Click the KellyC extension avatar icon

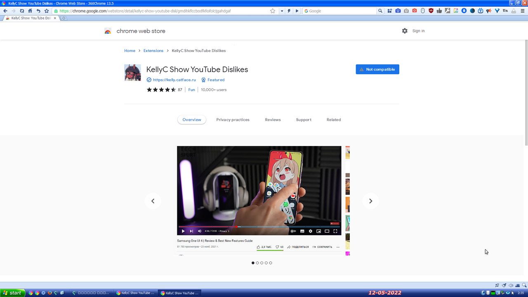click(x=132, y=73)
